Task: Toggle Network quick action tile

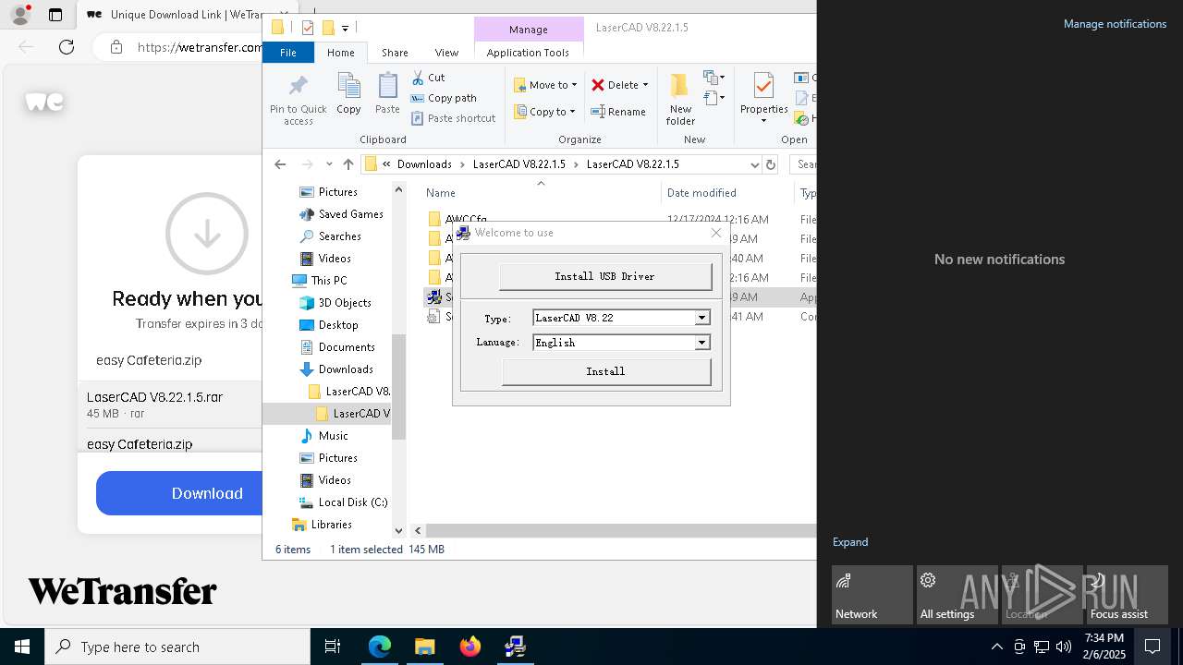Action: coord(872,595)
